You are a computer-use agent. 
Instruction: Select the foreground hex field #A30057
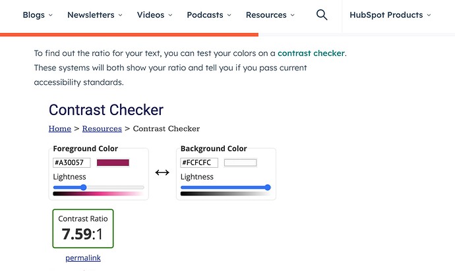click(72, 162)
